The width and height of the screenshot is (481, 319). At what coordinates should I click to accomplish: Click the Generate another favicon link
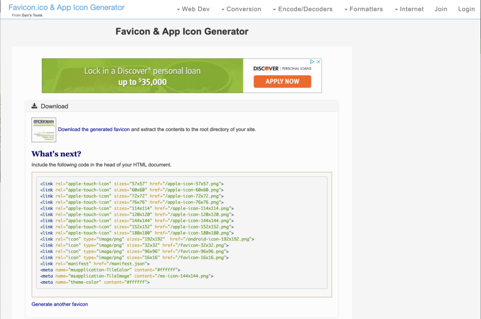[x=60, y=304]
